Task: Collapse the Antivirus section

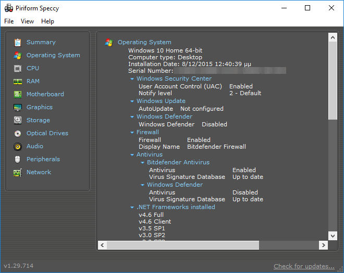Action: [132, 155]
